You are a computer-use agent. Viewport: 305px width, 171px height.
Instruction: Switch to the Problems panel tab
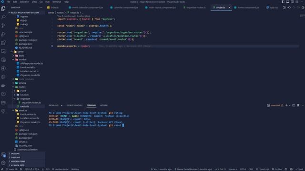53,105
